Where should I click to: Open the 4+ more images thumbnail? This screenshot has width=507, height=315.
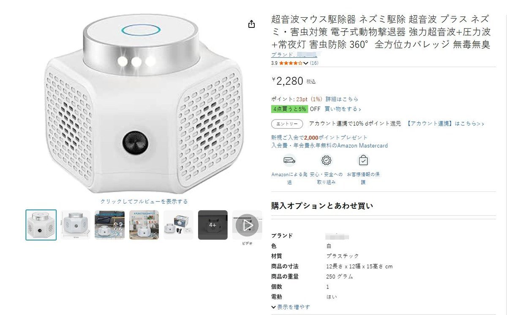[x=213, y=225]
